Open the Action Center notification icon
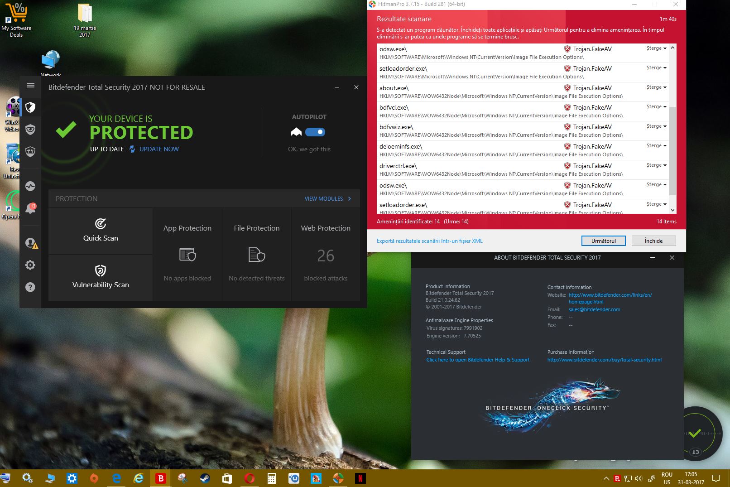This screenshot has width=730, height=487. tap(716, 478)
